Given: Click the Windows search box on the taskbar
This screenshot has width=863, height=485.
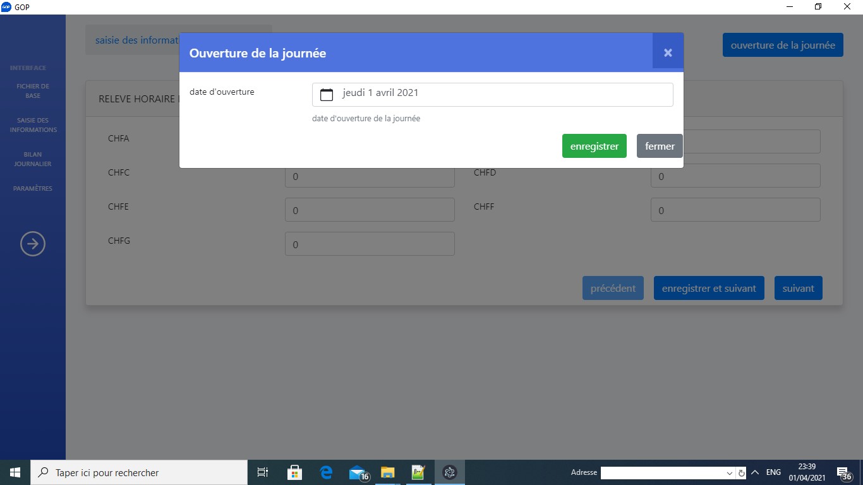Looking at the screenshot, I should point(139,472).
